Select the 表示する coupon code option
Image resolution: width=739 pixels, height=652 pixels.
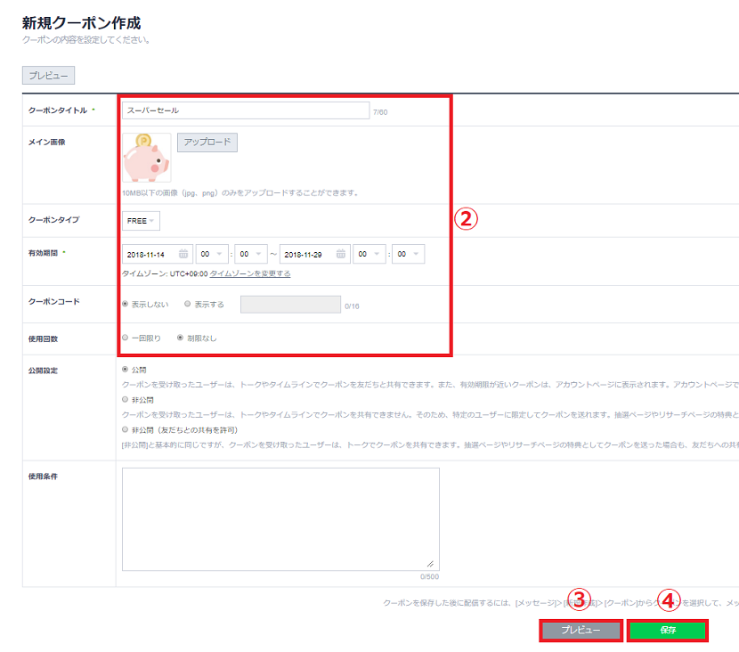(x=188, y=304)
